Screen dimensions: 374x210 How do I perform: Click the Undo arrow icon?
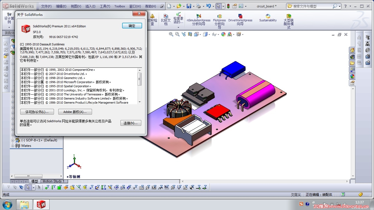tap(208, 6)
